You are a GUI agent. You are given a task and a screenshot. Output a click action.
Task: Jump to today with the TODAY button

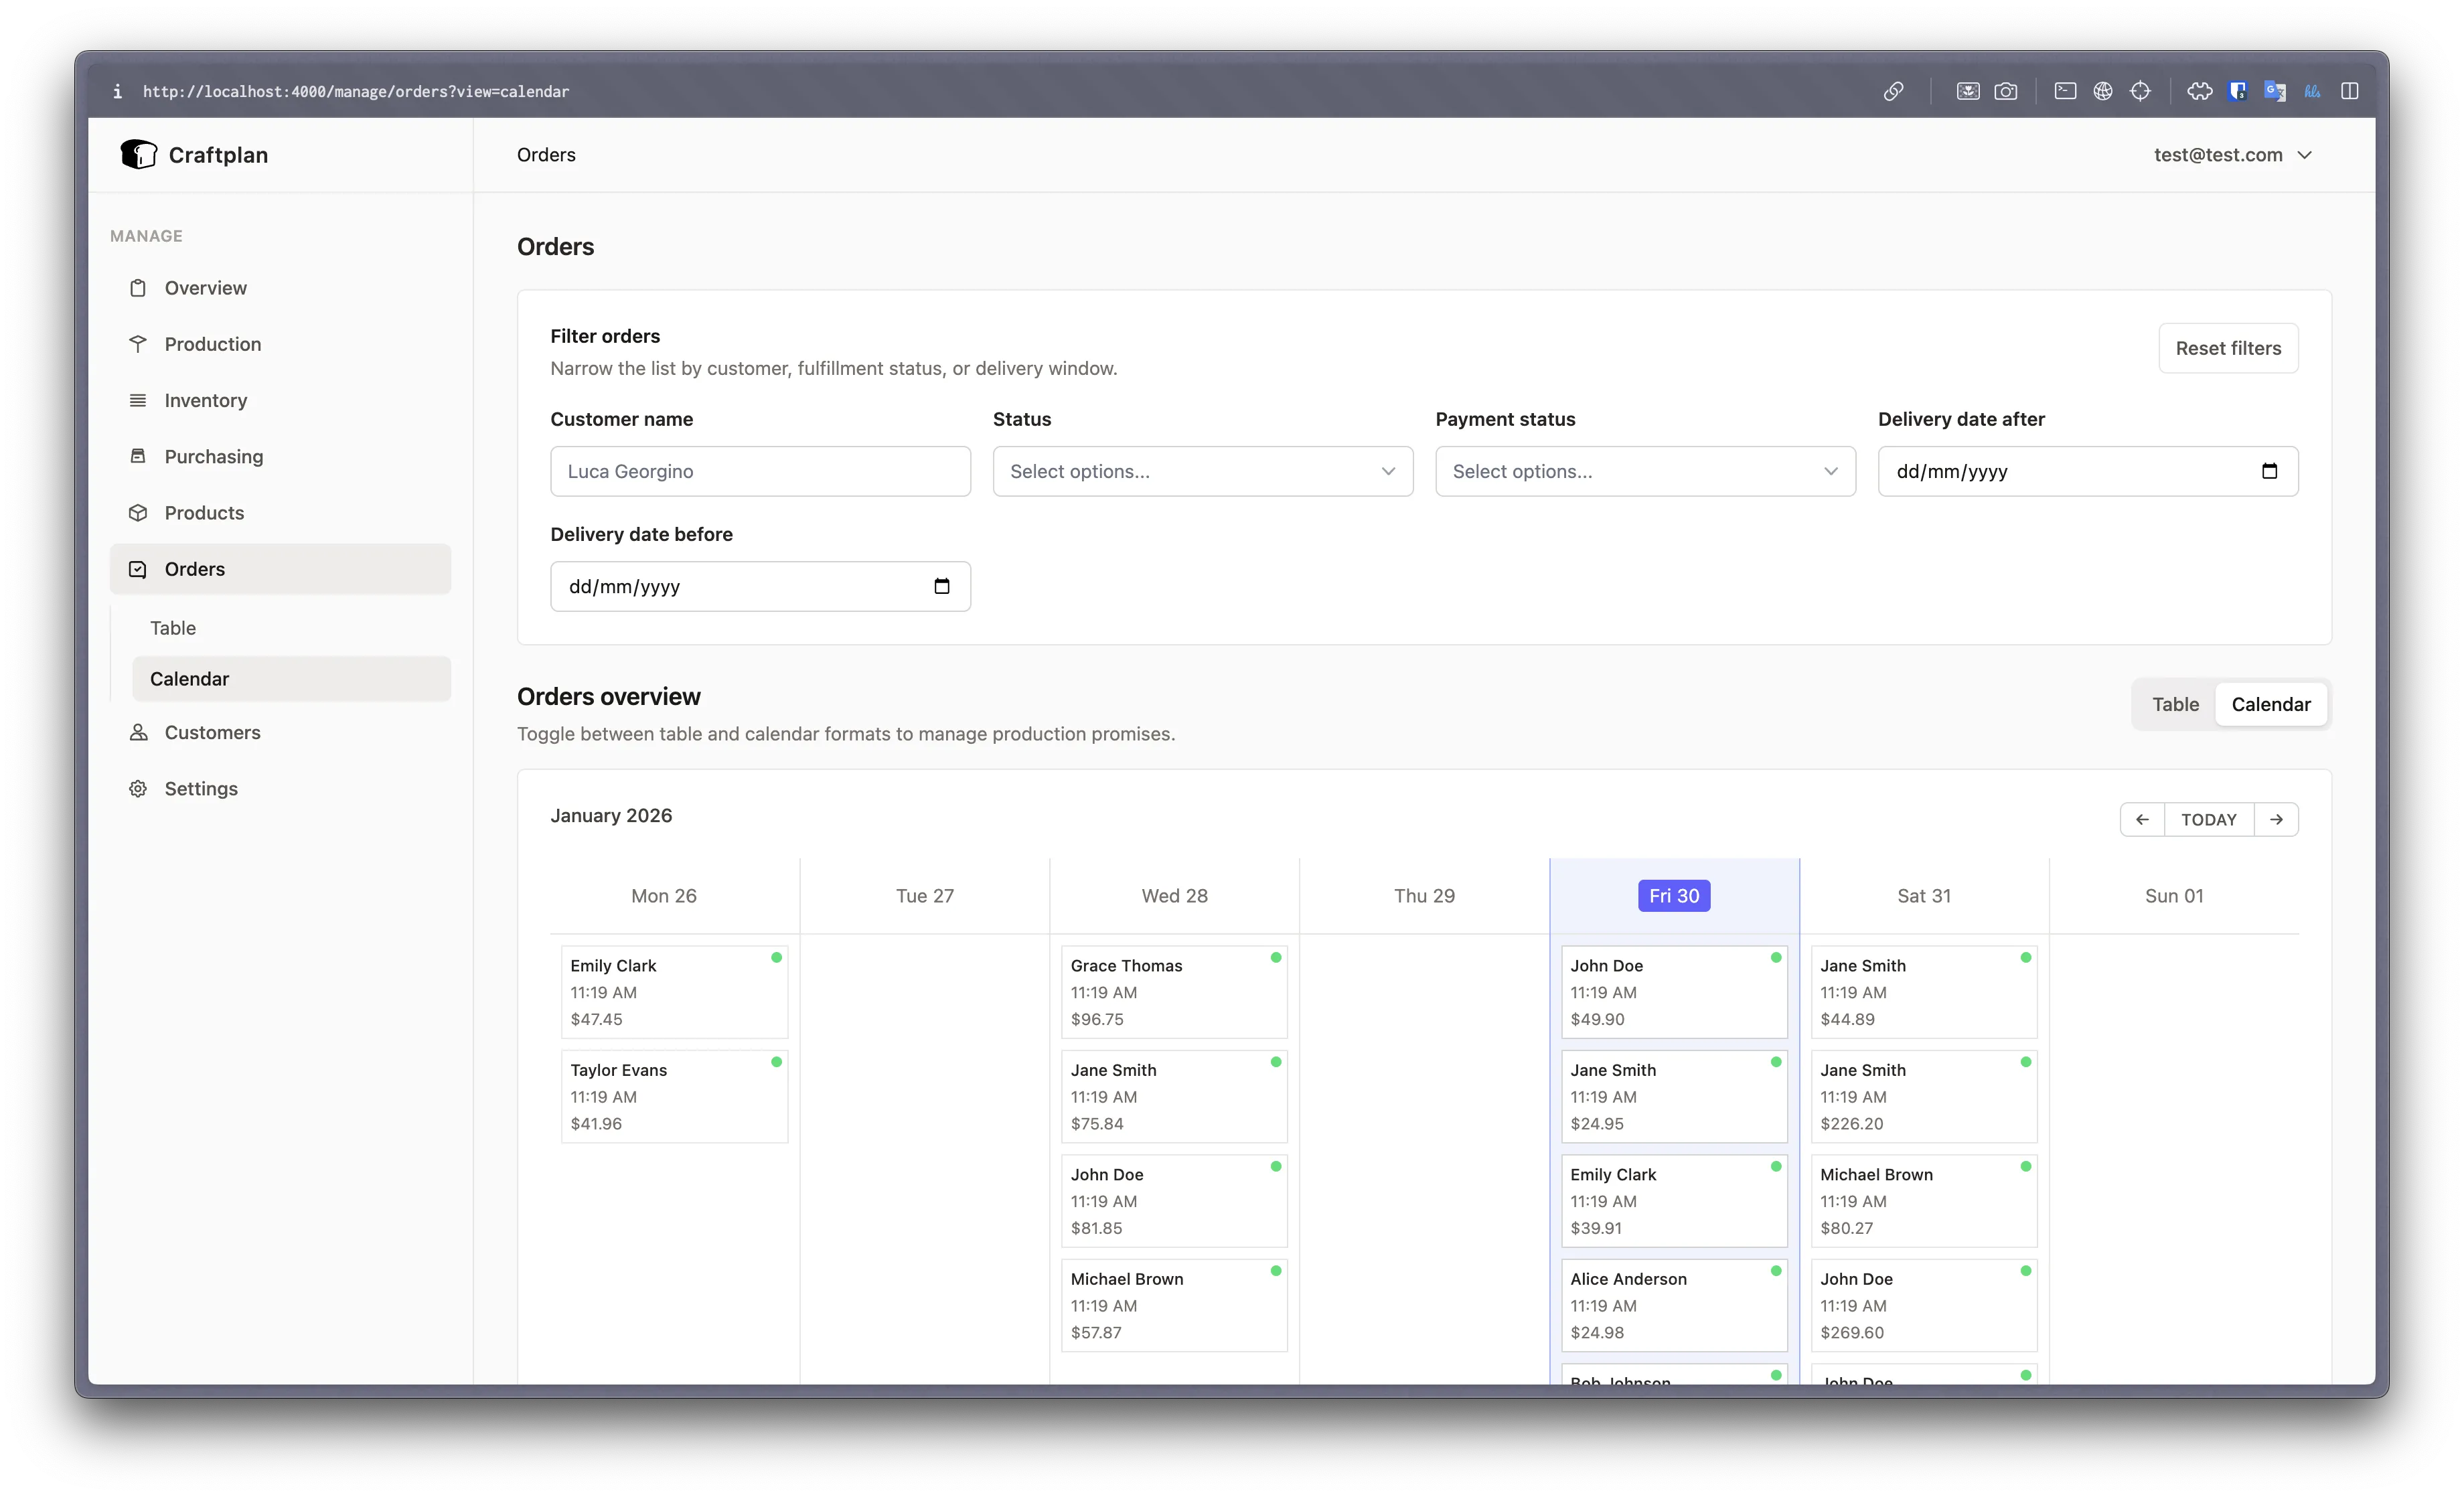point(2209,819)
